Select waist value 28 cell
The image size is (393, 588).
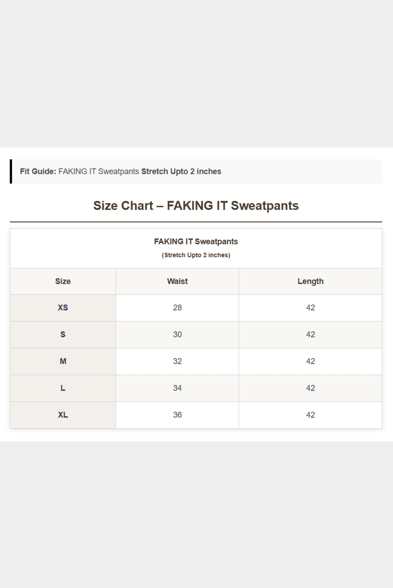coord(177,308)
